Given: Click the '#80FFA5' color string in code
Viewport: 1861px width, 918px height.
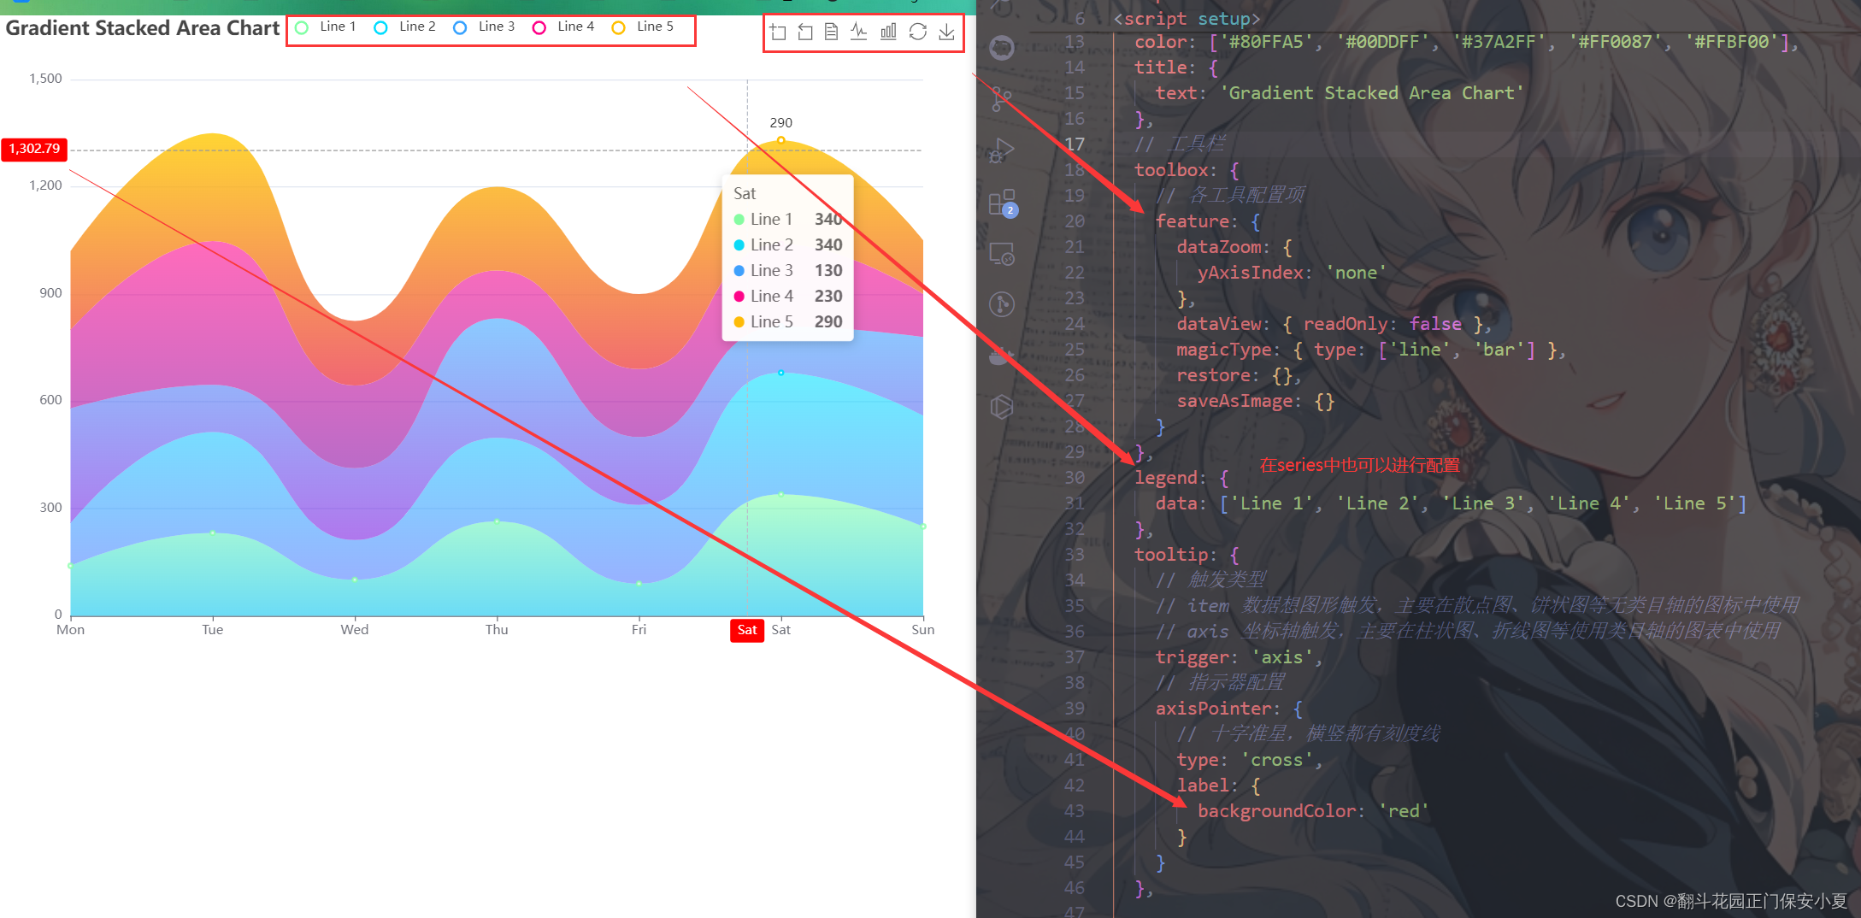Looking at the screenshot, I should pyautogui.click(x=1266, y=42).
